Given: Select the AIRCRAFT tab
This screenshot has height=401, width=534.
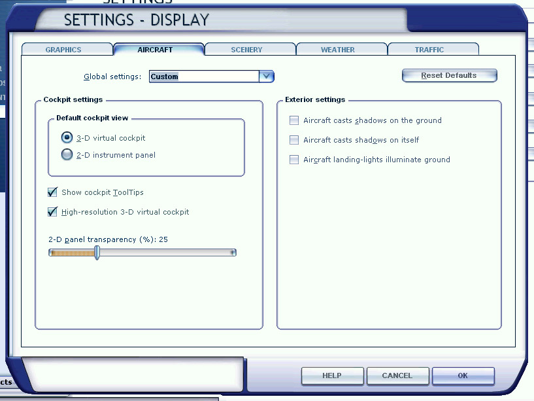Looking at the screenshot, I should [x=155, y=50].
